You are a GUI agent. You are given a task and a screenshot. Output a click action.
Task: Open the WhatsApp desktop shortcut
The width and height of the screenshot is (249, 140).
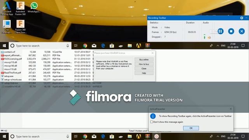pos(34,7)
